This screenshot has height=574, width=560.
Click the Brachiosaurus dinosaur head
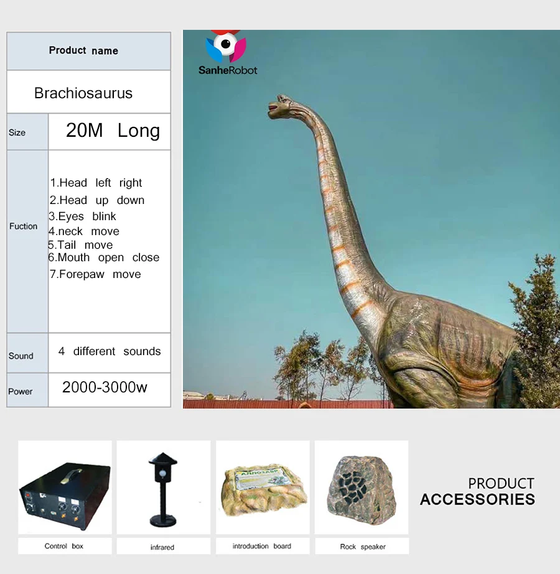pos(282,107)
